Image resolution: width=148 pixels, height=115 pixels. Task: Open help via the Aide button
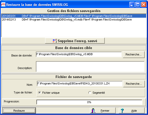(x=132, y=110)
